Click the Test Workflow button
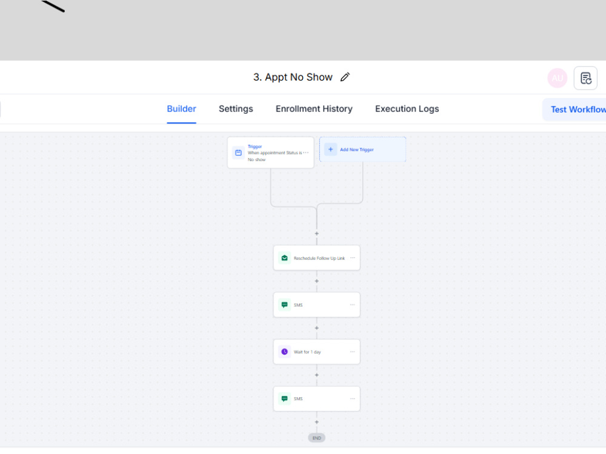606x454 pixels. pyautogui.click(x=576, y=110)
